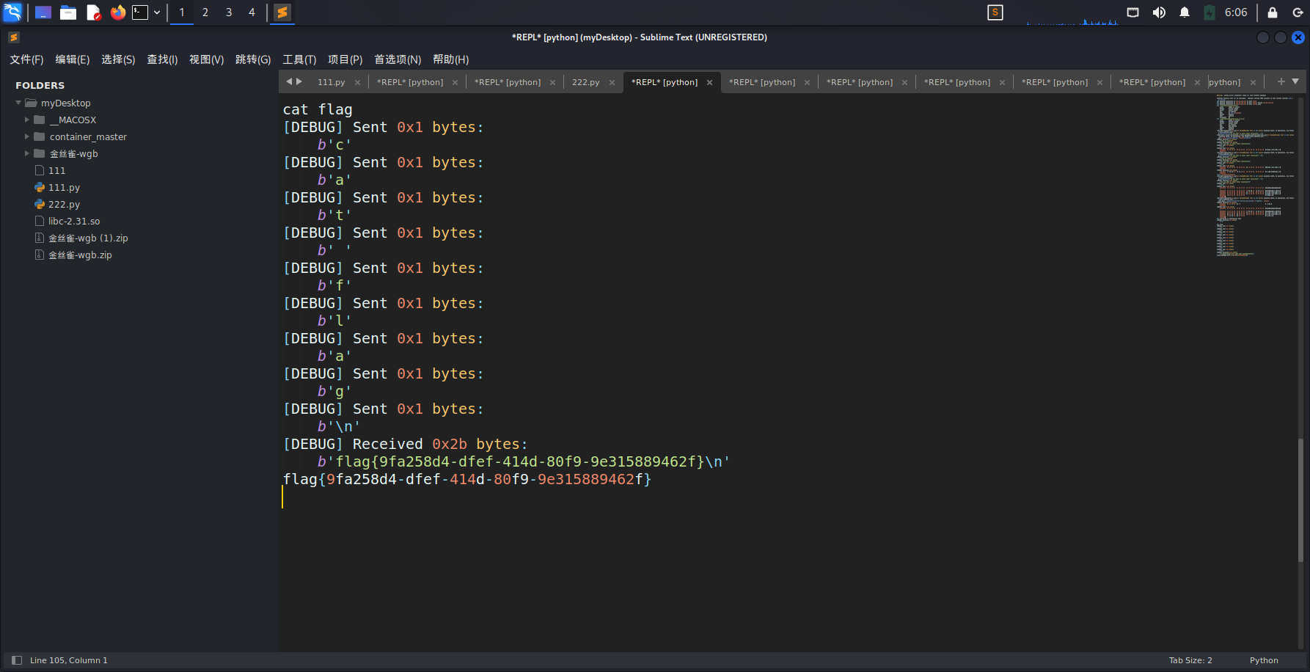Image resolution: width=1310 pixels, height=672 pixels.
Task: Launch terminal emulator from the panel
Action: pos(140,12)
